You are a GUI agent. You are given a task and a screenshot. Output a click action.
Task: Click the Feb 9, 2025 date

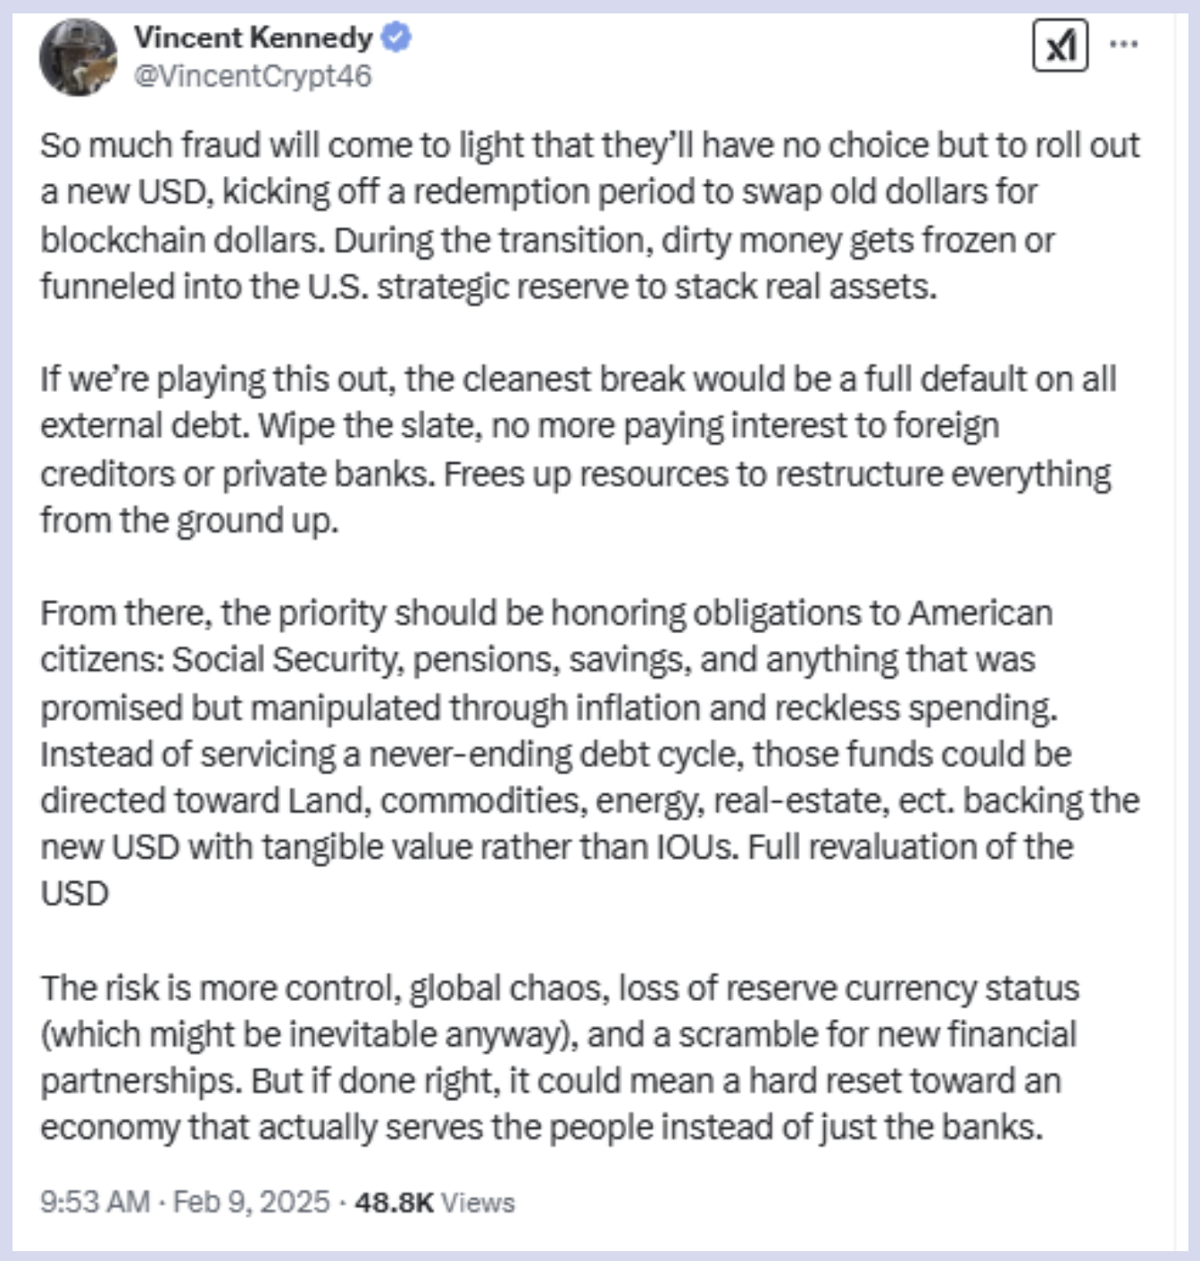(251, 1202)
